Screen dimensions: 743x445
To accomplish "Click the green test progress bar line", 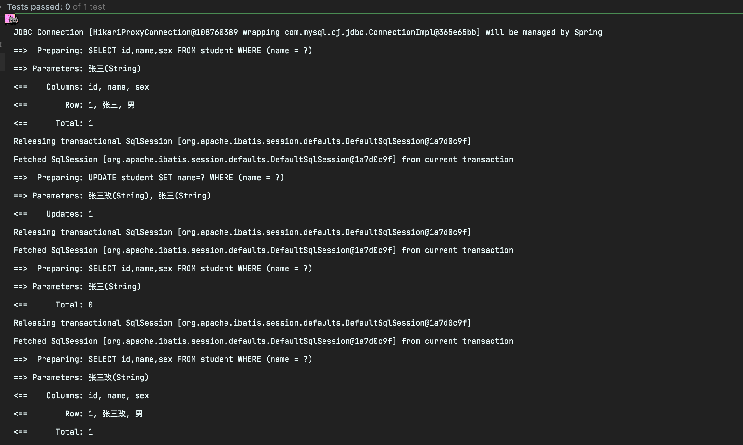I will 389,13.
